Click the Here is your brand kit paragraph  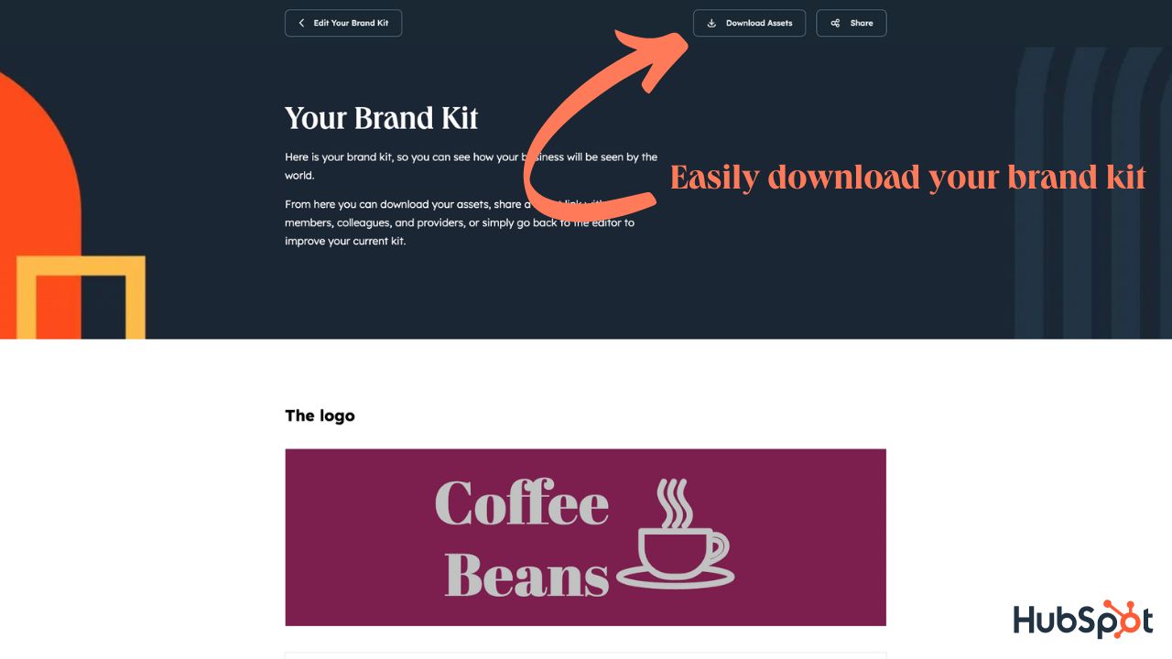(471, 166)
